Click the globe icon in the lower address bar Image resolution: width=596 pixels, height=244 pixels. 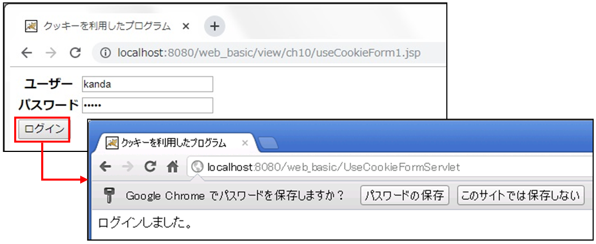point(197,167)
